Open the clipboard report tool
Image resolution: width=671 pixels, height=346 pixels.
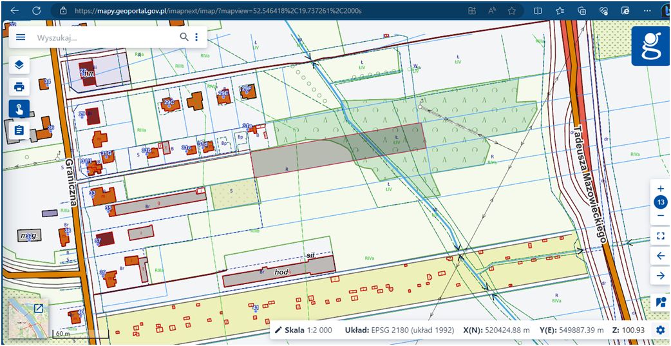(x=19, y=130)
